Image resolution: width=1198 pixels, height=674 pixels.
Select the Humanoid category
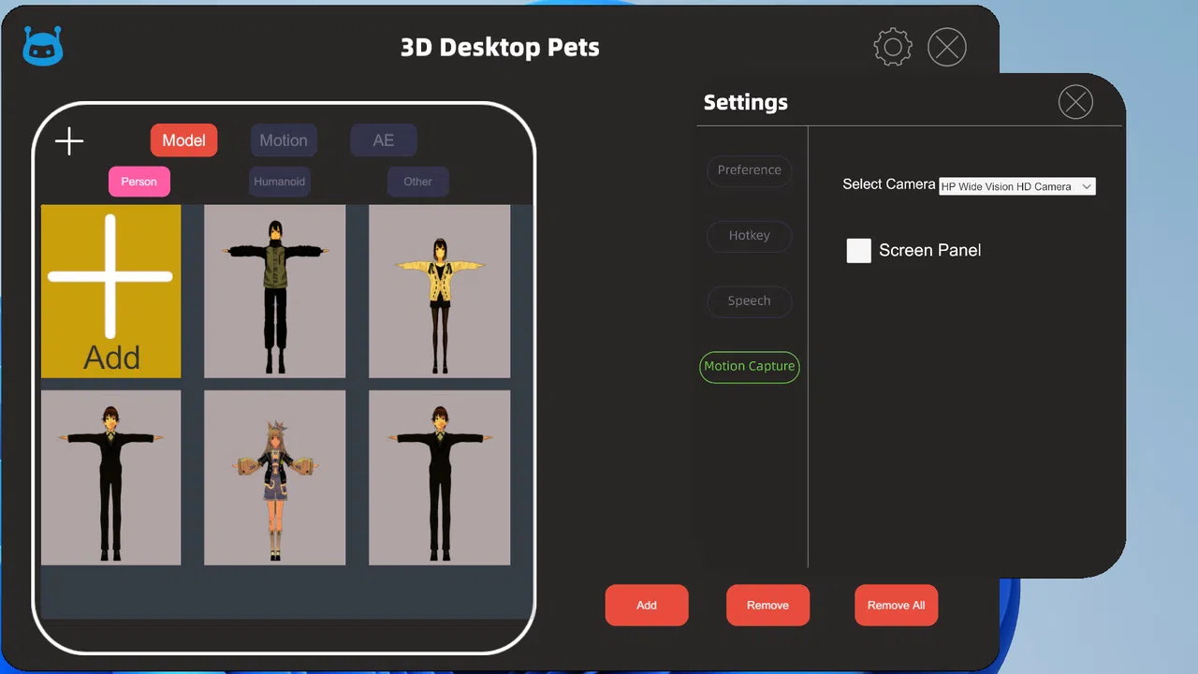(x=279, y=182)
